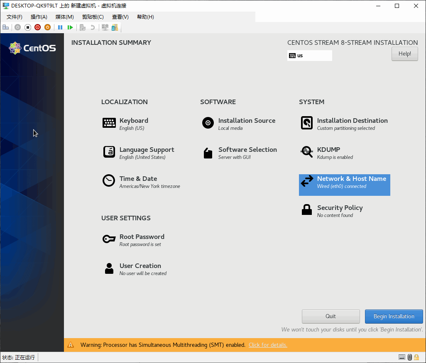Click the Help! button
Image resolution: width=426 pixels, height=363 pixels.
[404, 54]
